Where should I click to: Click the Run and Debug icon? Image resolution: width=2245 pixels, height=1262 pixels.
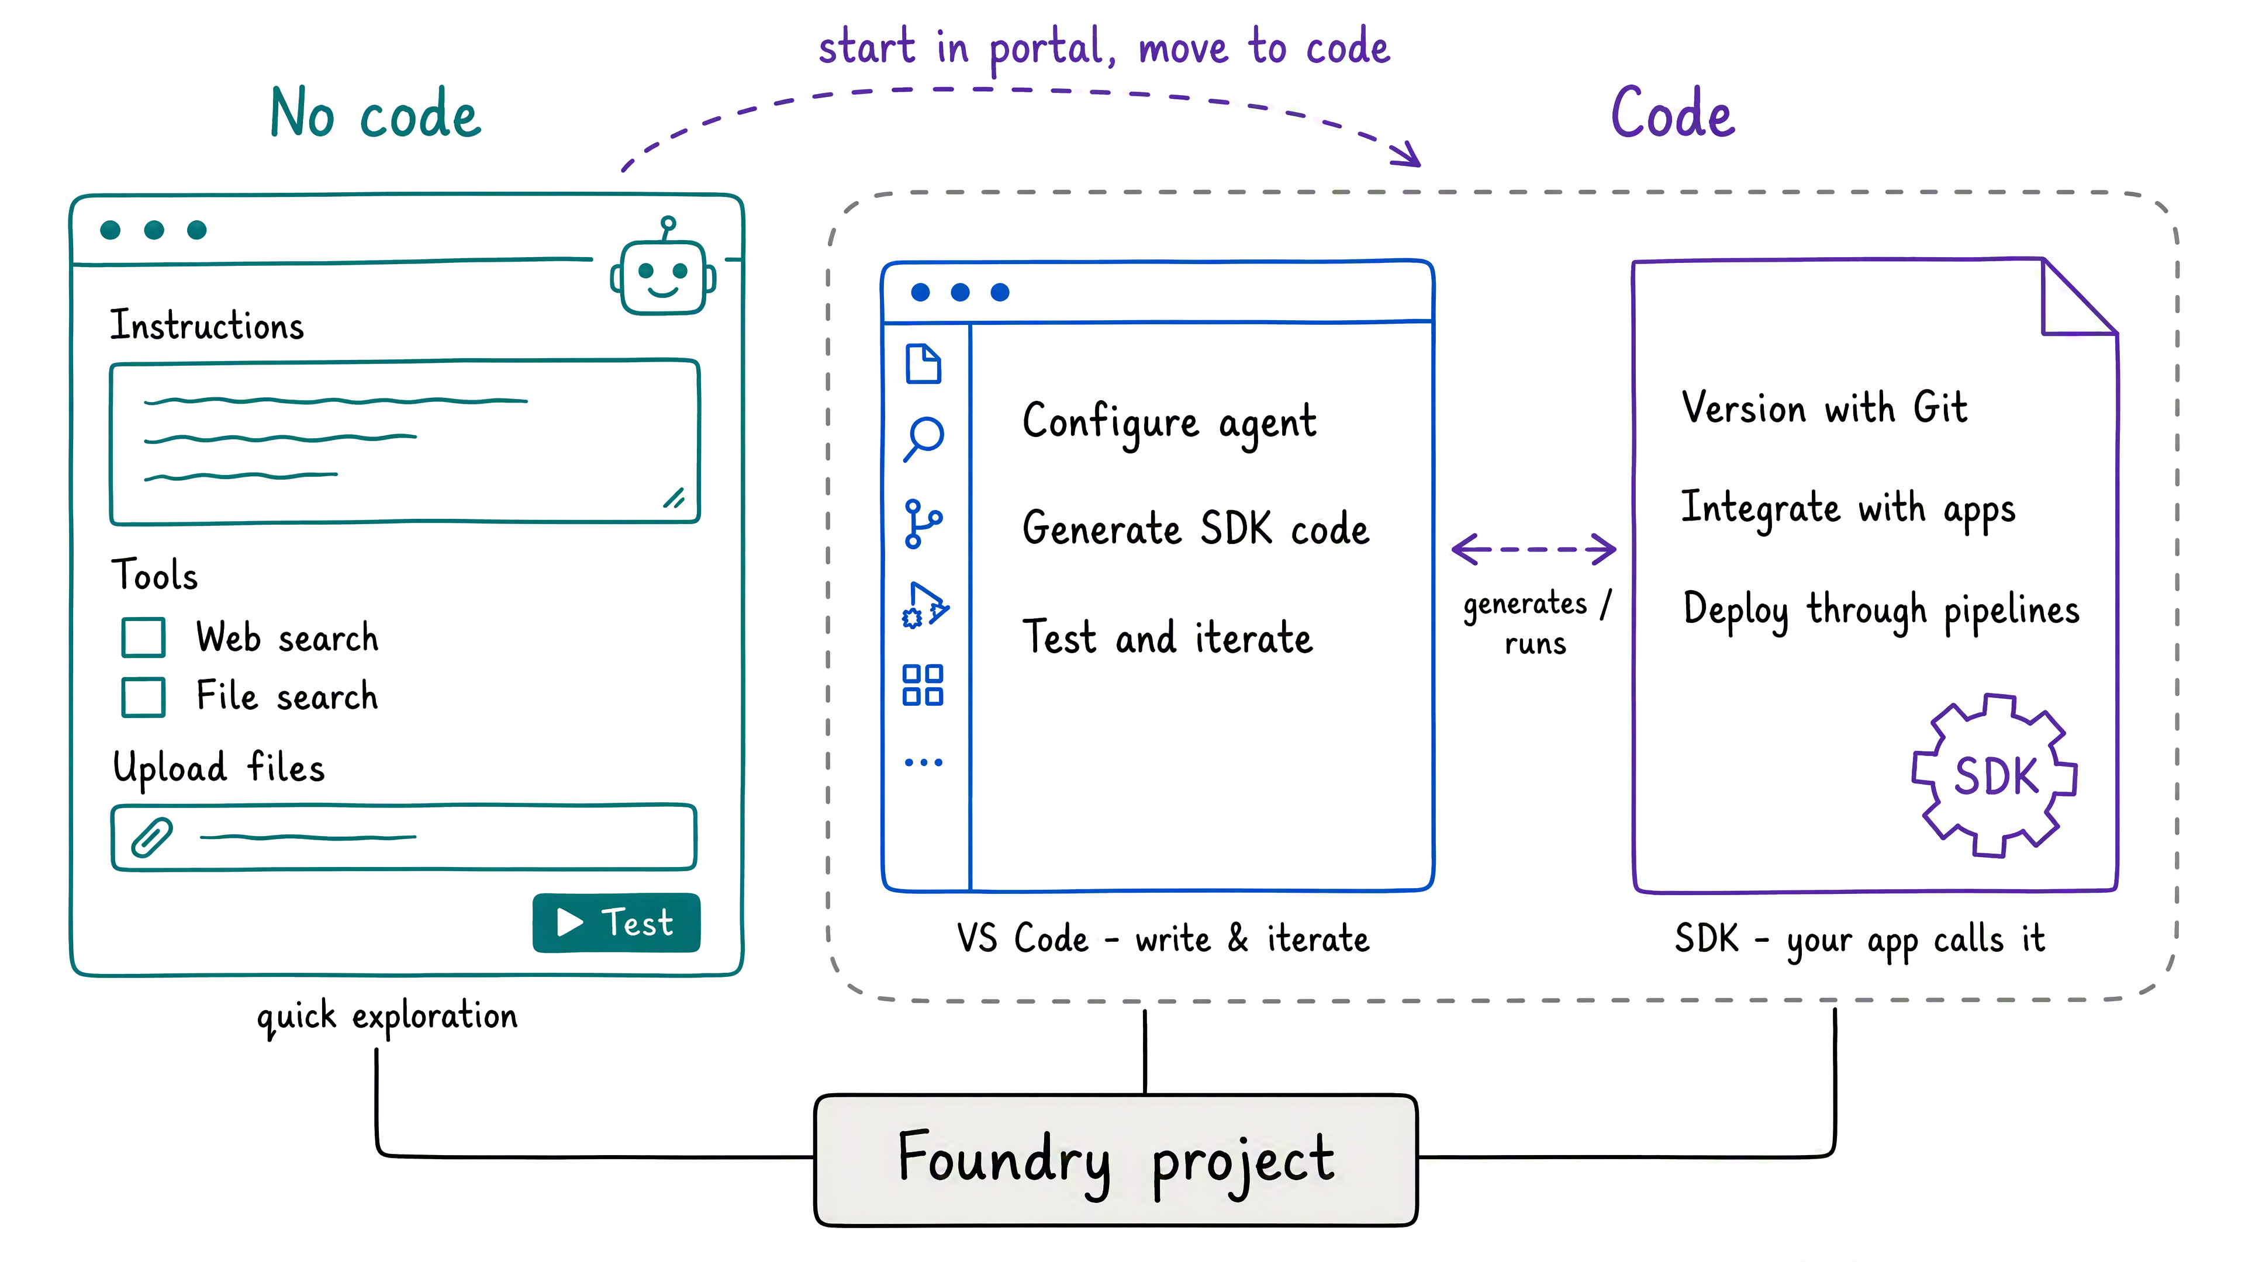(x=925, y=605)
